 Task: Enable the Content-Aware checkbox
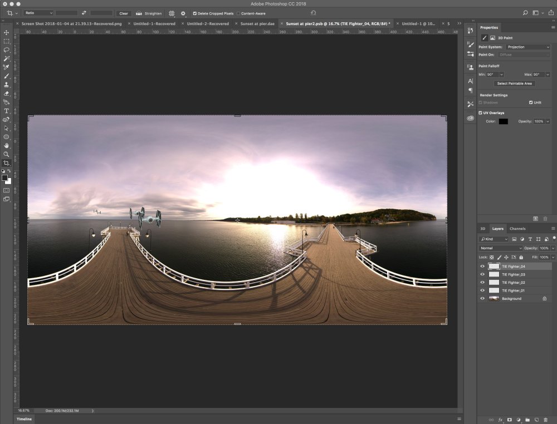tap(238, 13)
